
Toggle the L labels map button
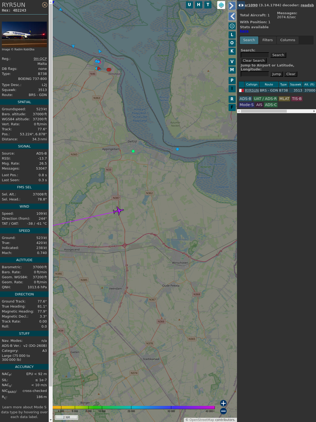(232, 35)
